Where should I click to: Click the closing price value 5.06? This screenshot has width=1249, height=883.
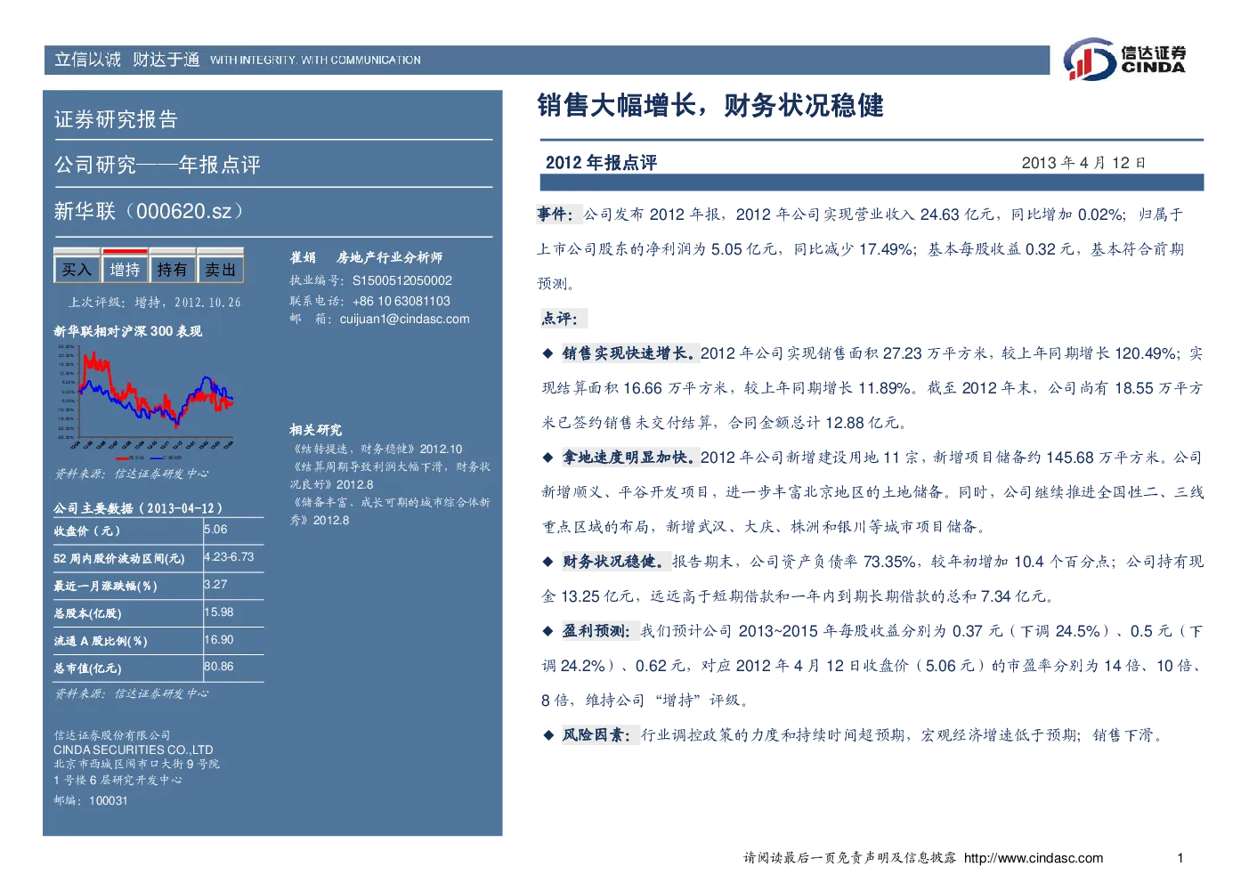tap(215, 529)
